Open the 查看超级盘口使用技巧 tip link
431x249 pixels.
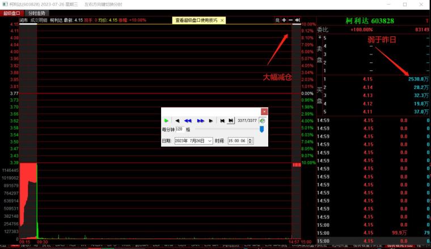click(x=196, y=20)
